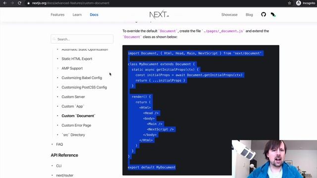Bookmark this page with the star icon
This screenshot has width=317, height=178.
(289, 3)
